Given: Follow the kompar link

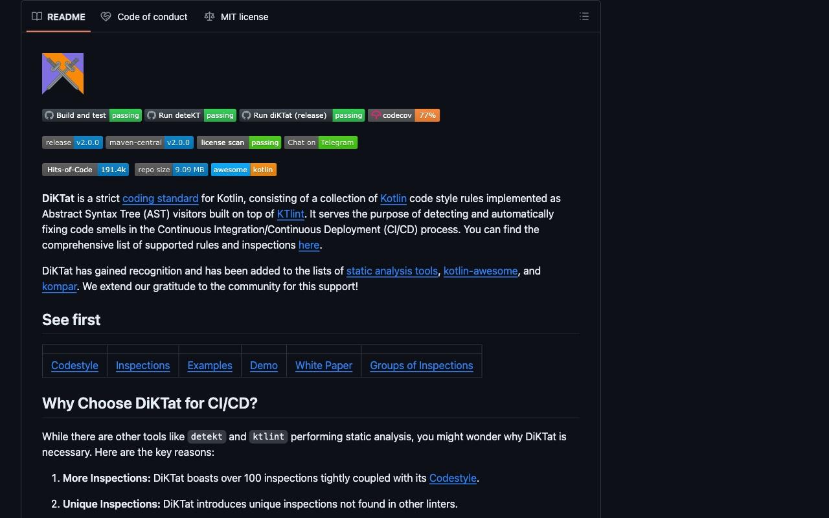Looking at the screenshot, I should (60, 286).
